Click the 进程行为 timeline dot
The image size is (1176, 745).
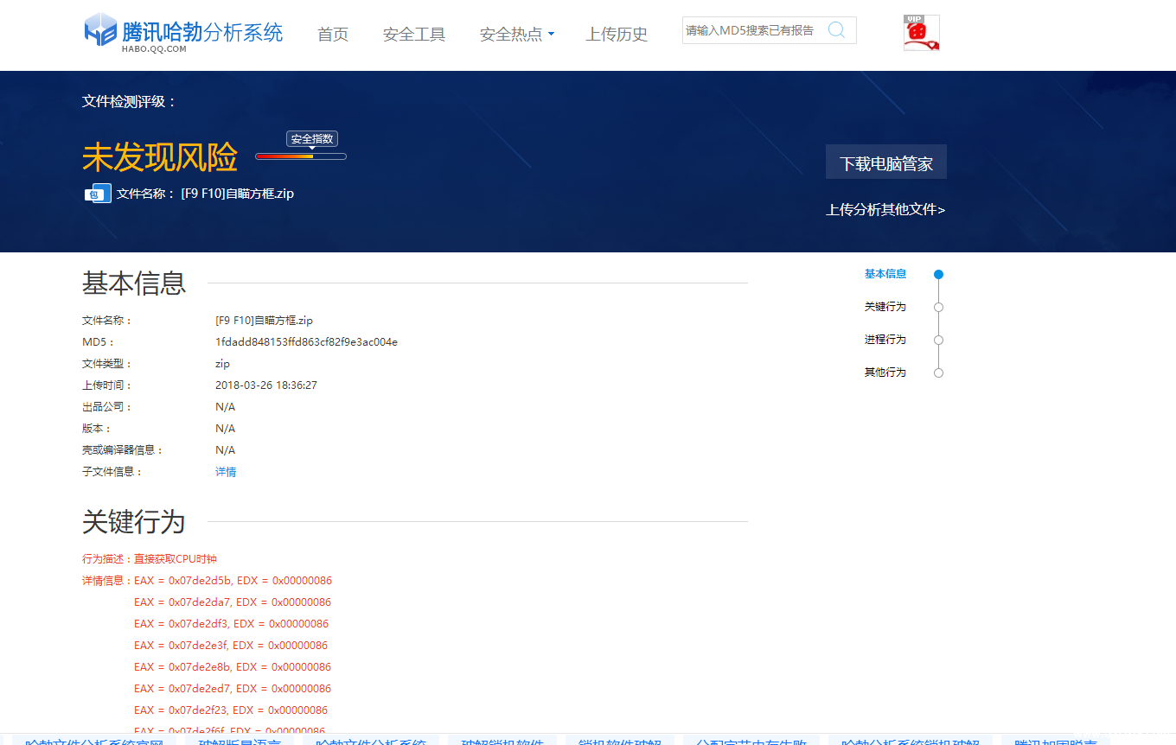[x=939, y=341]
